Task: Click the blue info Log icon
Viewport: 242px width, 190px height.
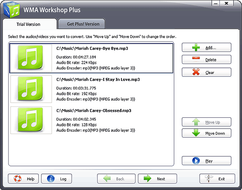Action: (x=51, y=179)
